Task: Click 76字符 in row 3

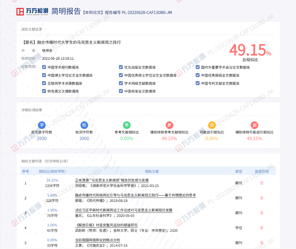Action: pyautogui.click(x=52, y=216)
